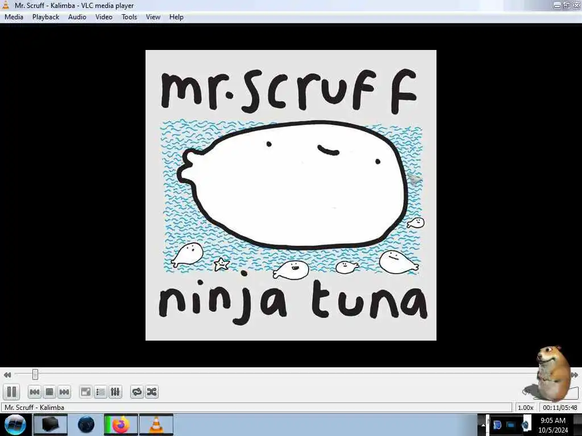The height and width of the screenshot is (436, 582).
Task: Expand the hidden system tray icons arrow
Action: coord(483,425)
